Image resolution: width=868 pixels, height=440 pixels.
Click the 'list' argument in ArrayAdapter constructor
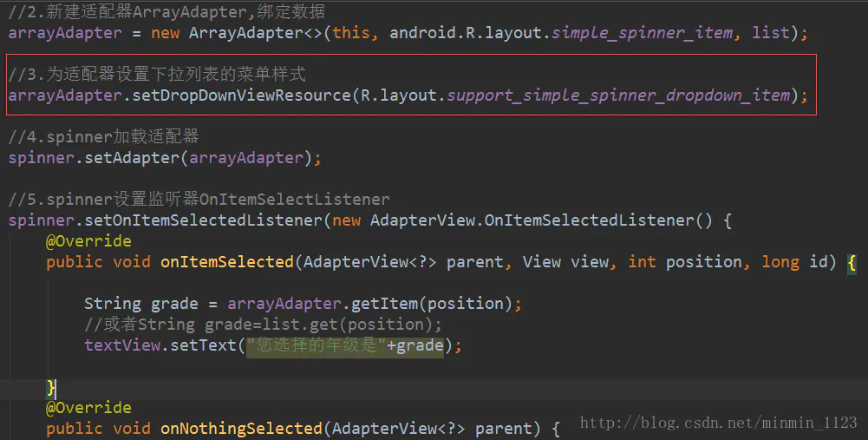click(771, 33)
